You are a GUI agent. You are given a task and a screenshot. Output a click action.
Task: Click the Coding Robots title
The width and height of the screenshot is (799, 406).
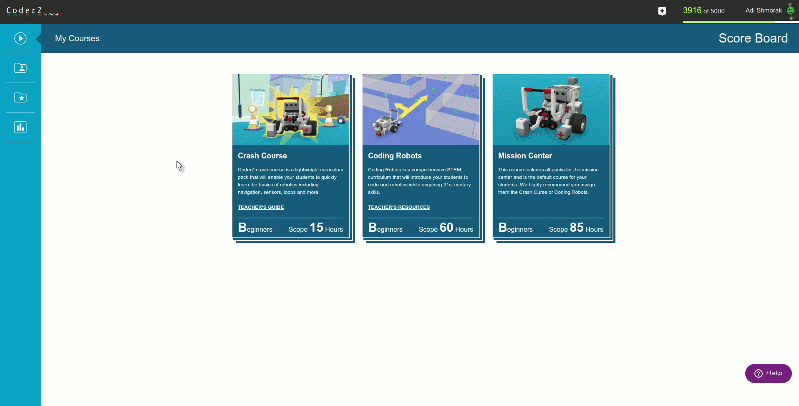395,156
